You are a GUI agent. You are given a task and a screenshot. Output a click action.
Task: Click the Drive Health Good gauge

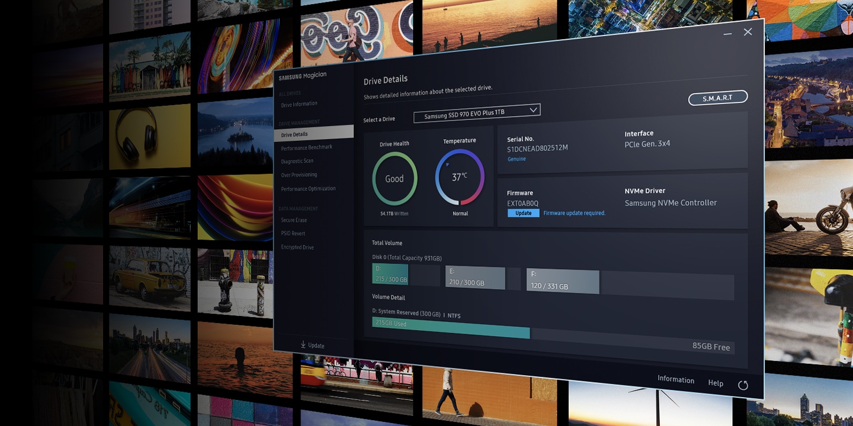coord(395,179)
